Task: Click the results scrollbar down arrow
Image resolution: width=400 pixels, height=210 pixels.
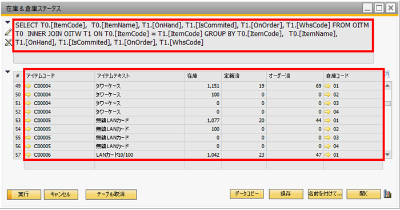Action: [x=387, y=154]
